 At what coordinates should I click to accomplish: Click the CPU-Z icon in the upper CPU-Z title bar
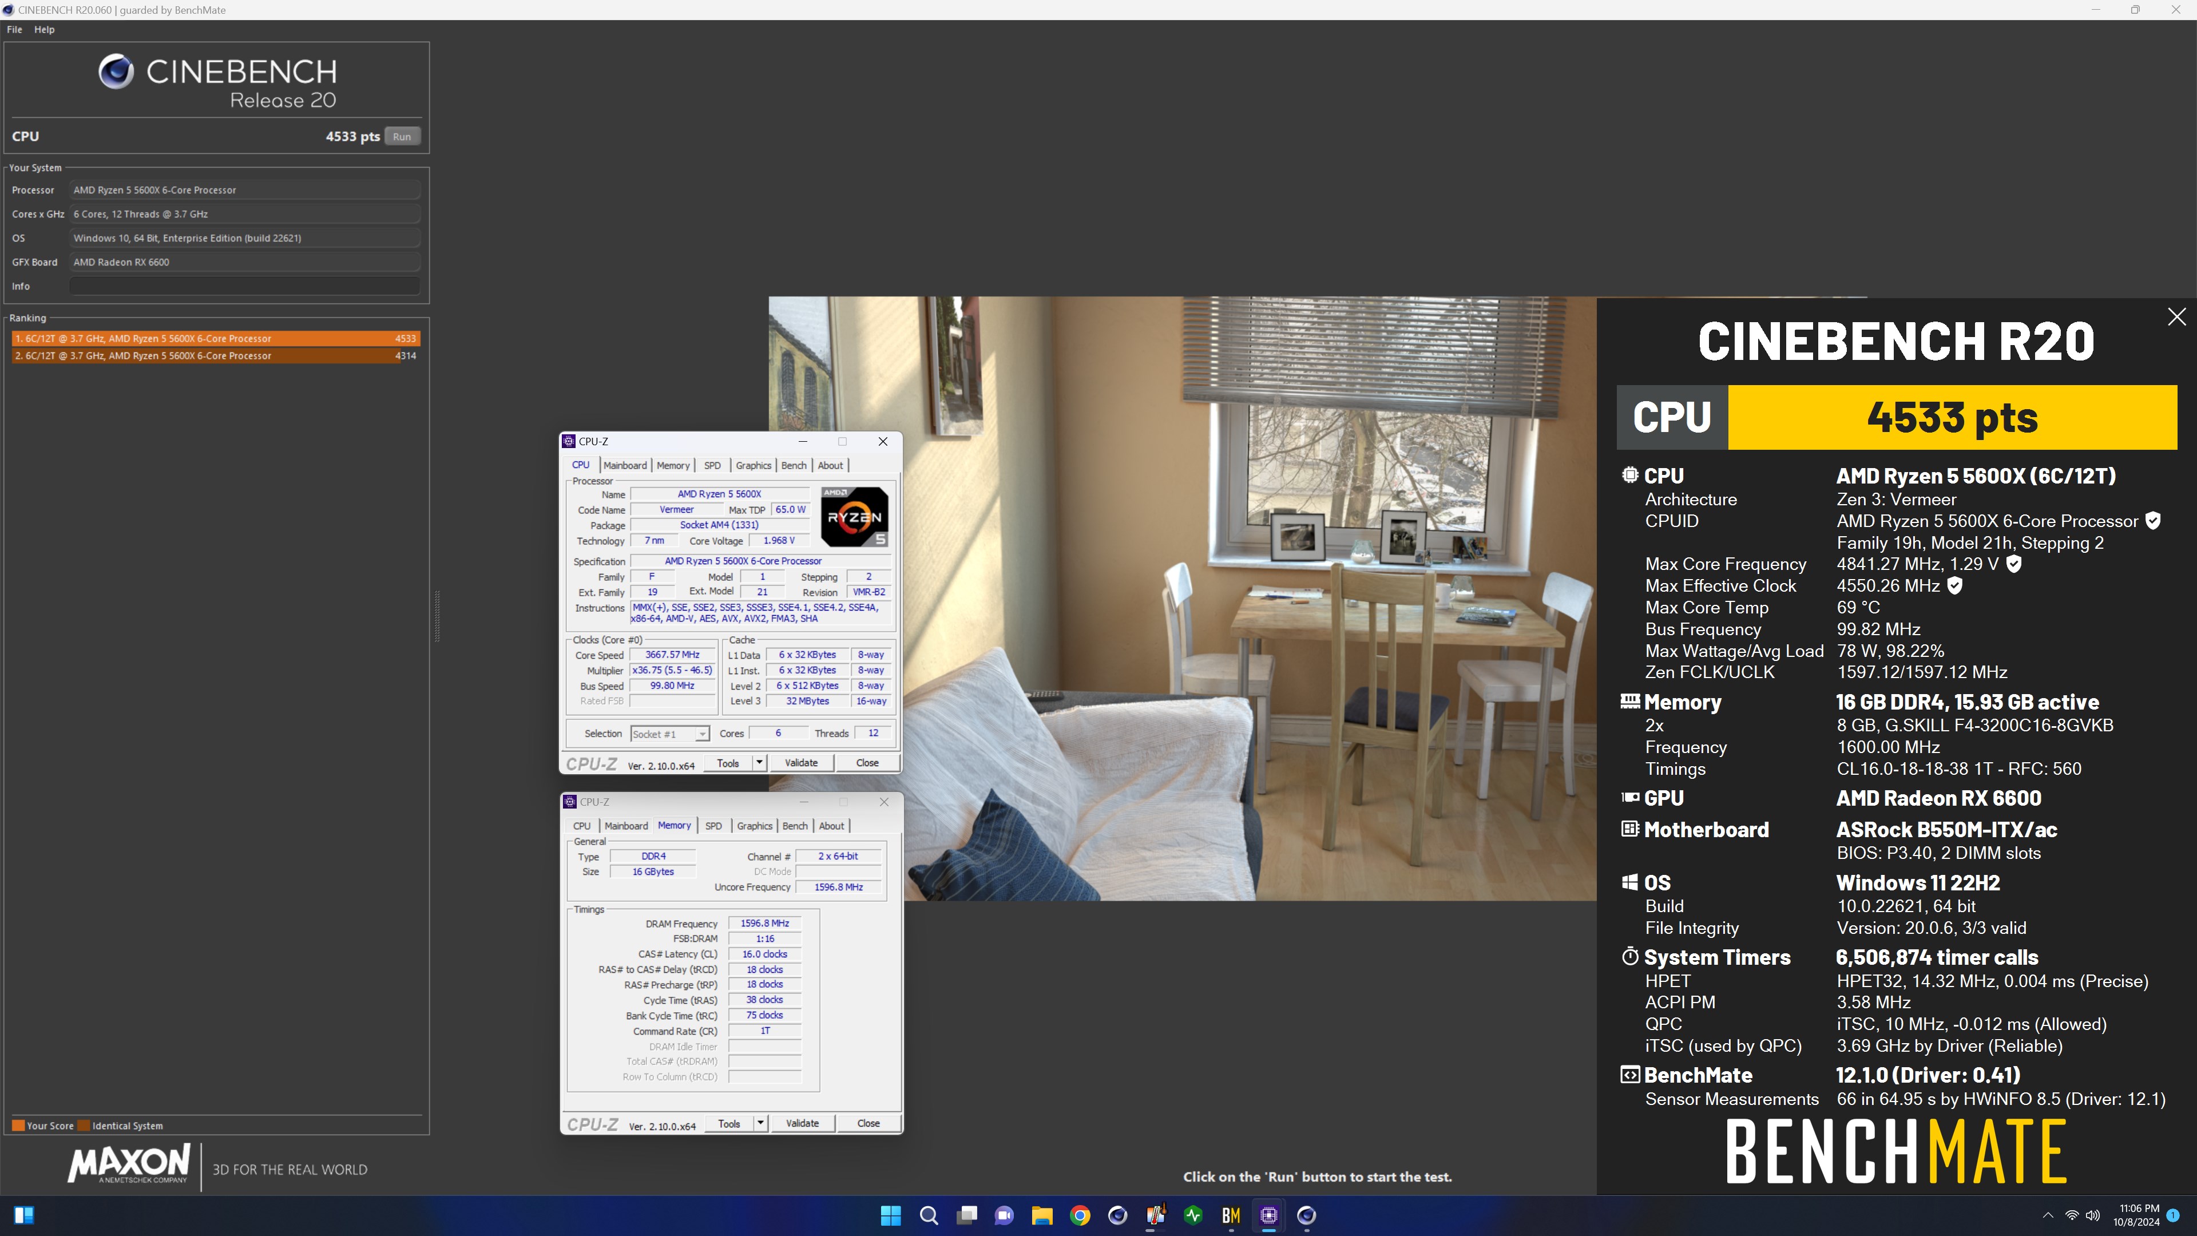[569, 441]
